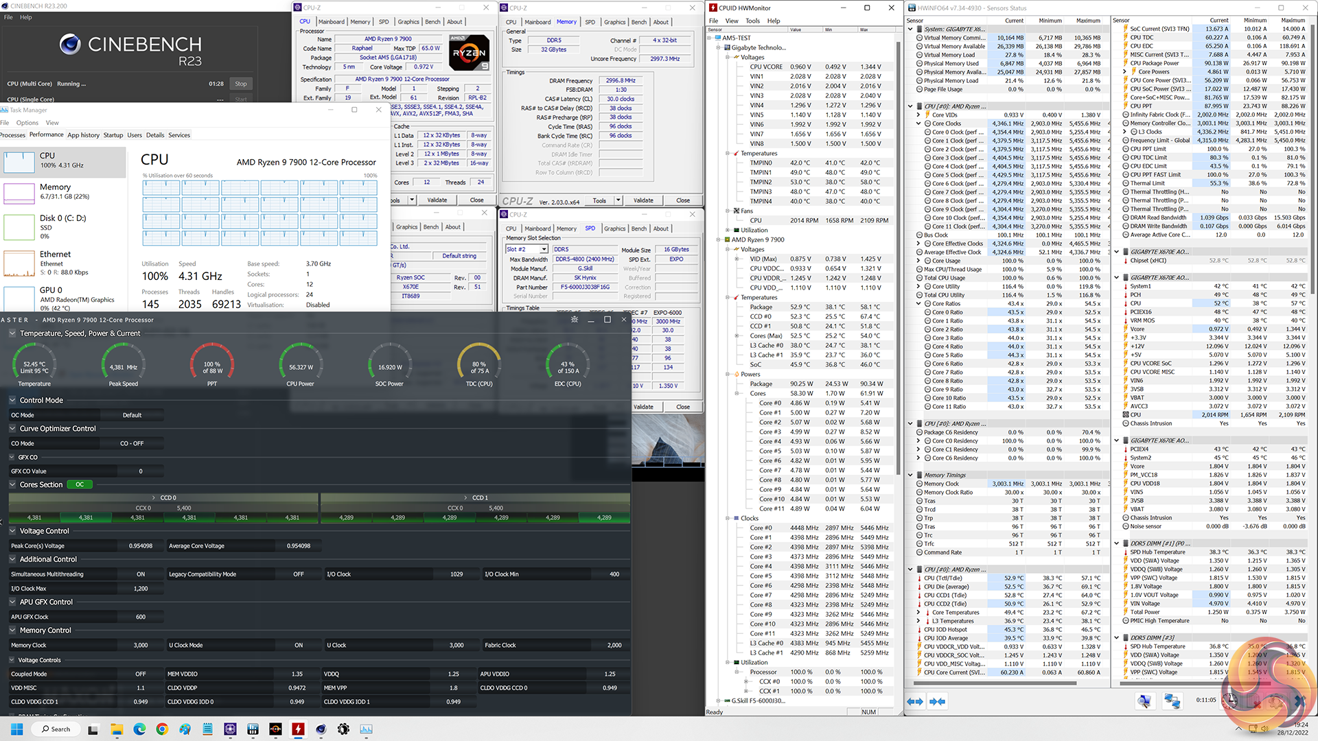Viewport: 1318px width, 741px height.
Task: Toggle Cores Section OC switch
Action: pyautogui.click(x=80, y=484)
